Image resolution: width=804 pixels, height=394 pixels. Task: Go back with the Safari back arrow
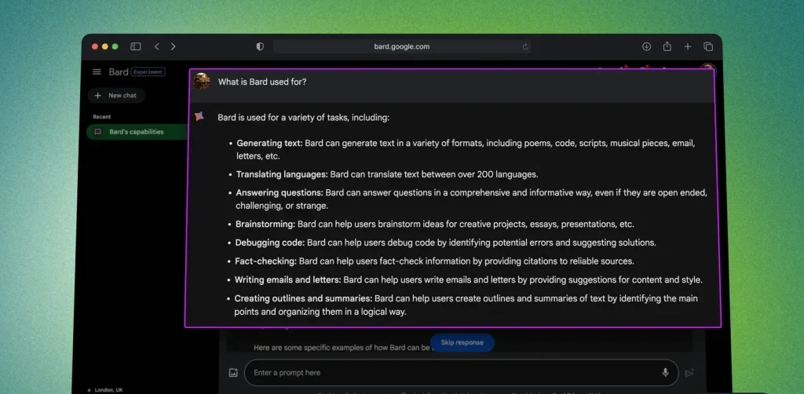157,46
